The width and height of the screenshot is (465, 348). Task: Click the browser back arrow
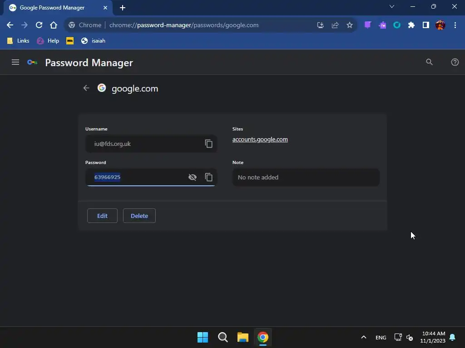click(x=10, y=25)
